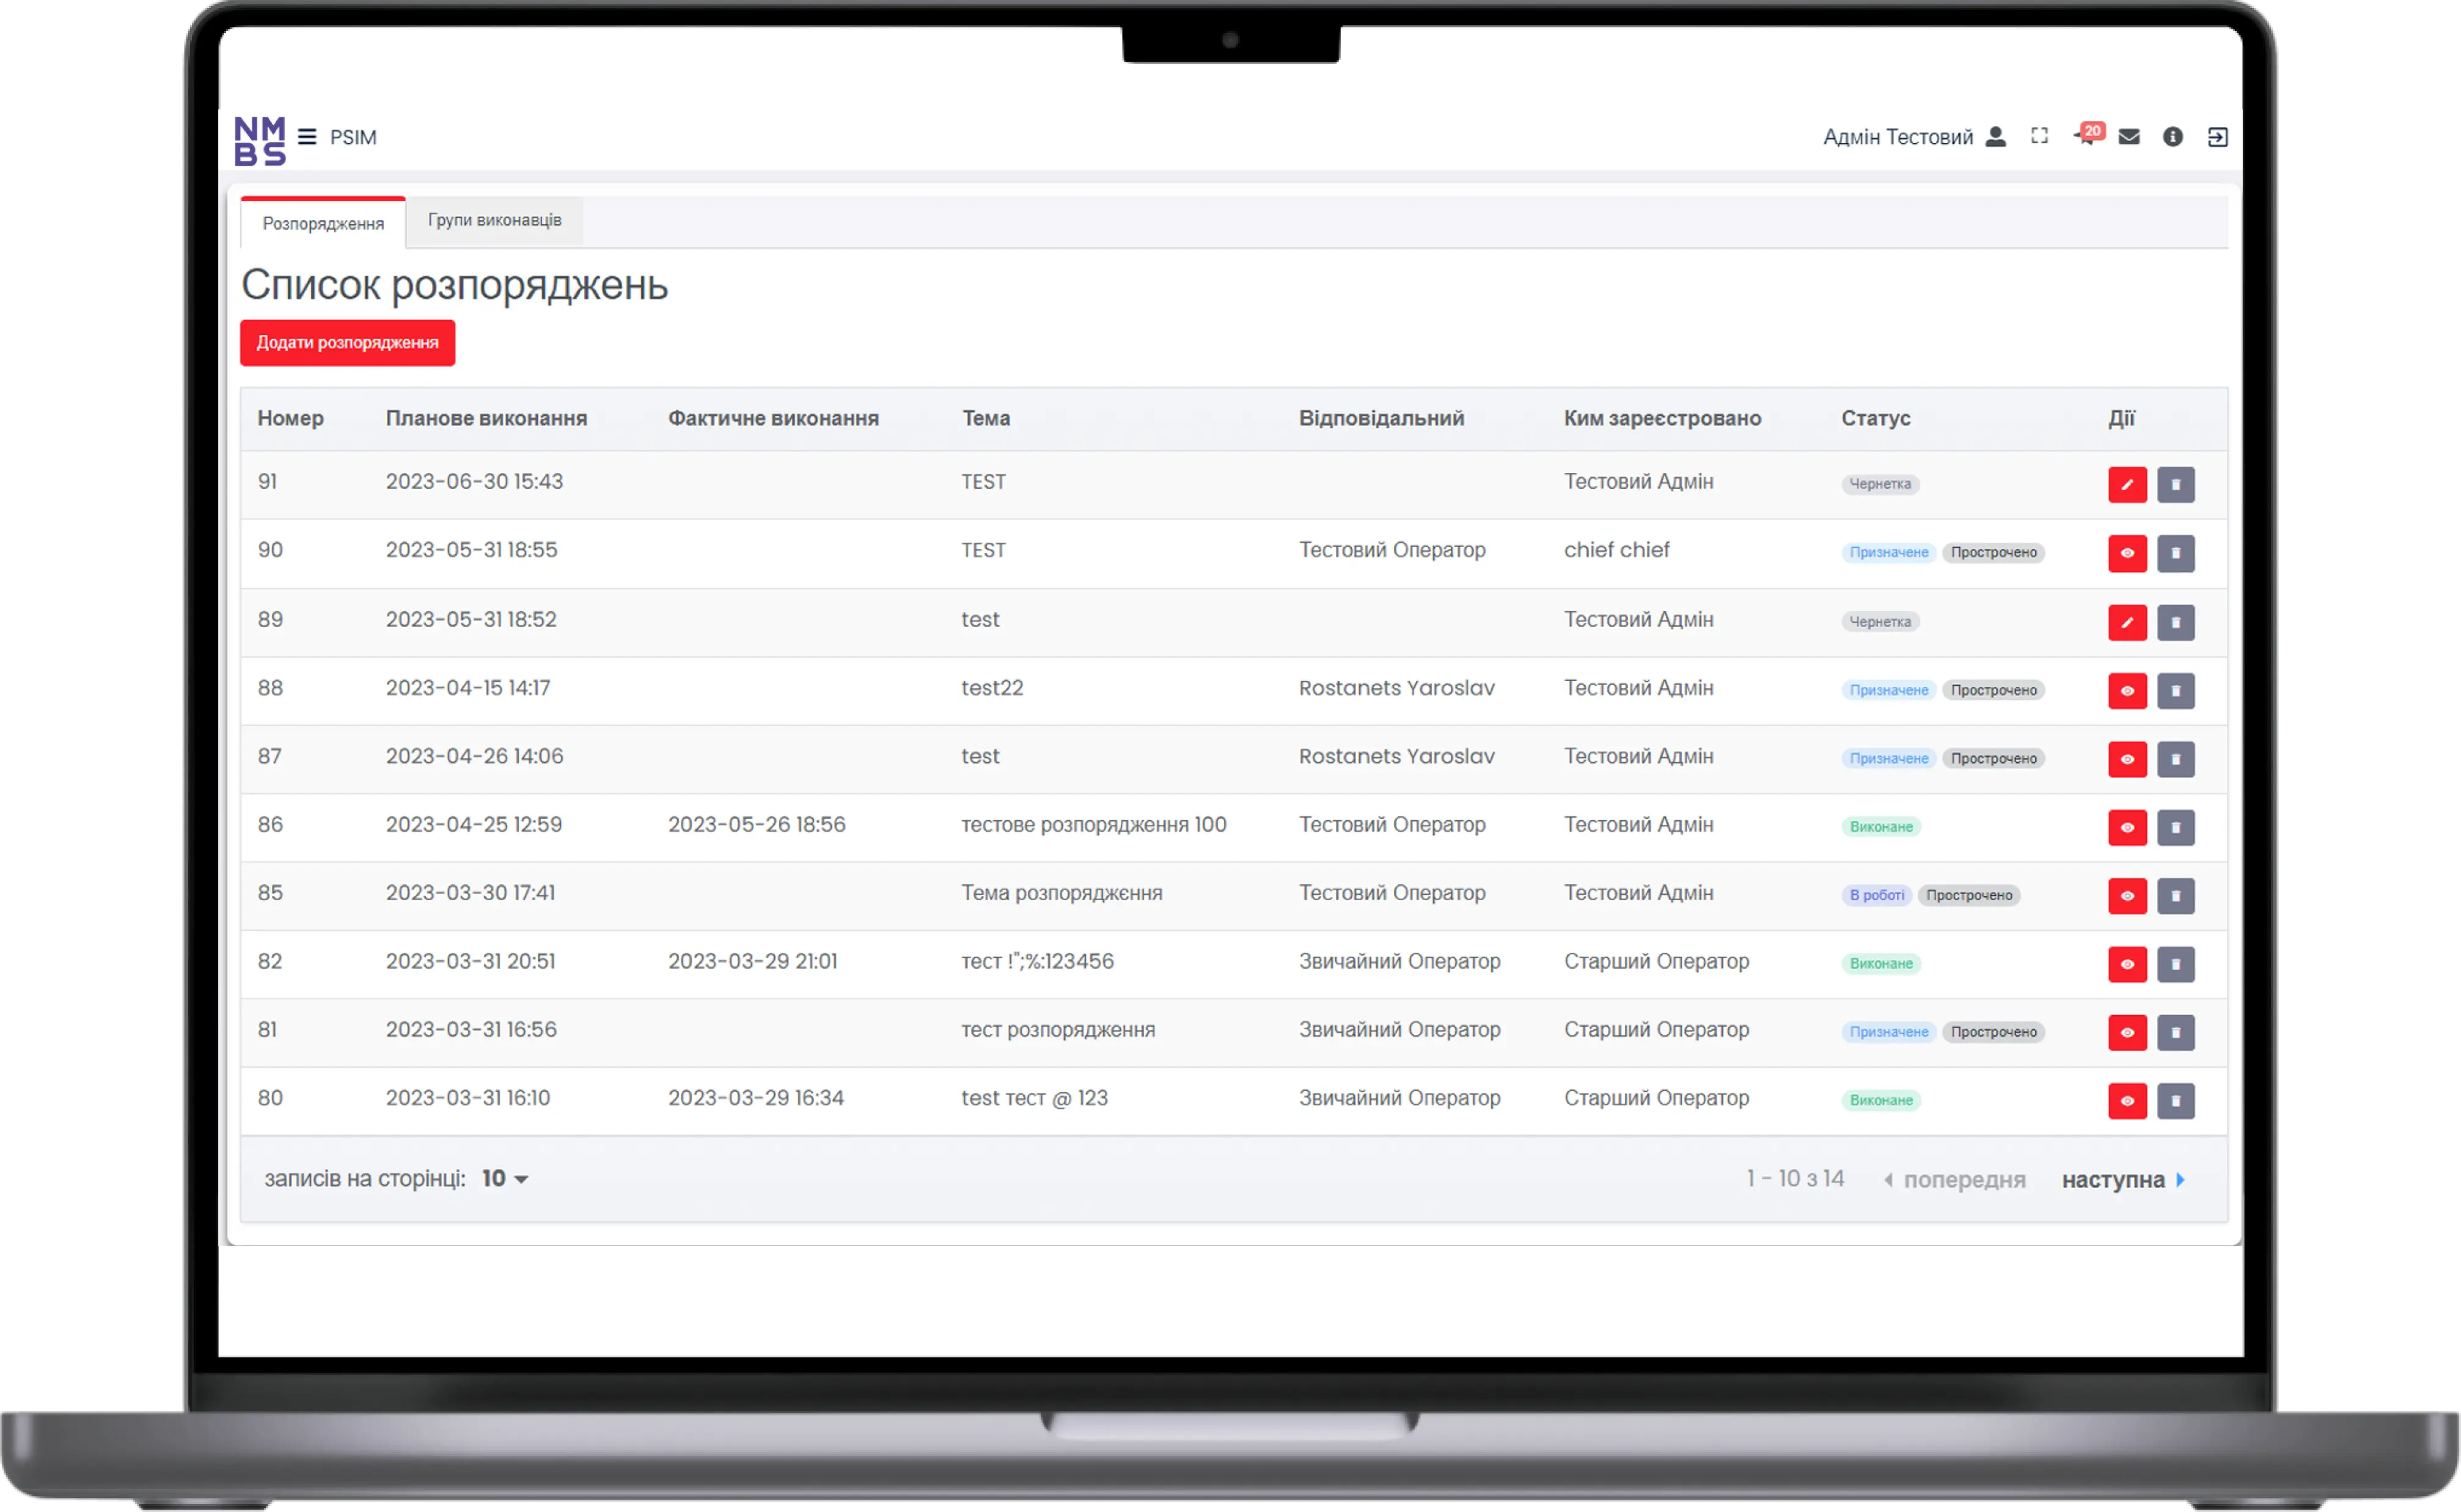Click the info icon in the header
Image resolution: width=2461 pixels, height=1512 pixels.
tap(2172, 137)
